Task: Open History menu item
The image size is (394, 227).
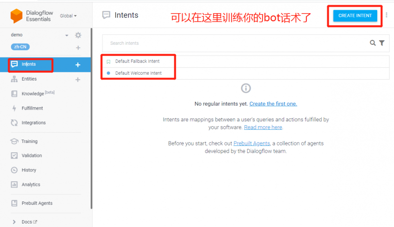Action: [29, 170]
